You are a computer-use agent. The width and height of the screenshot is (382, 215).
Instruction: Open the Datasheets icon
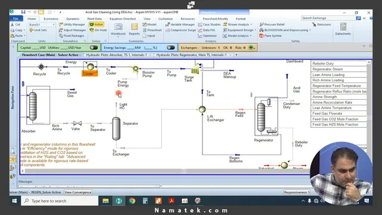coord(343,27)
